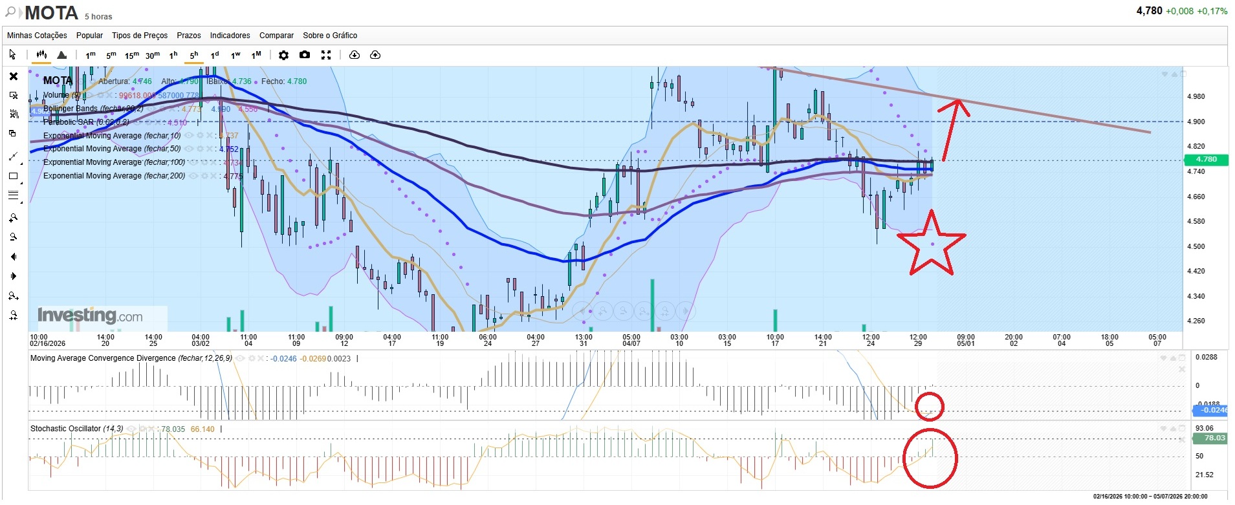
Task: Open the Sobre o Gráfico menu
Action: click(330, 36)
